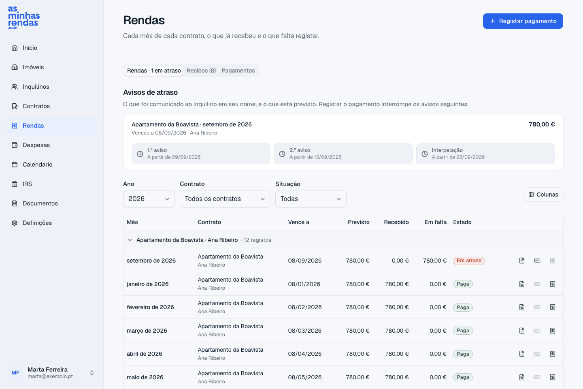Viewport: 583px width, 389px height.
Task: Click the as minhas rendas logo
Action: click(x=24, y=18)
